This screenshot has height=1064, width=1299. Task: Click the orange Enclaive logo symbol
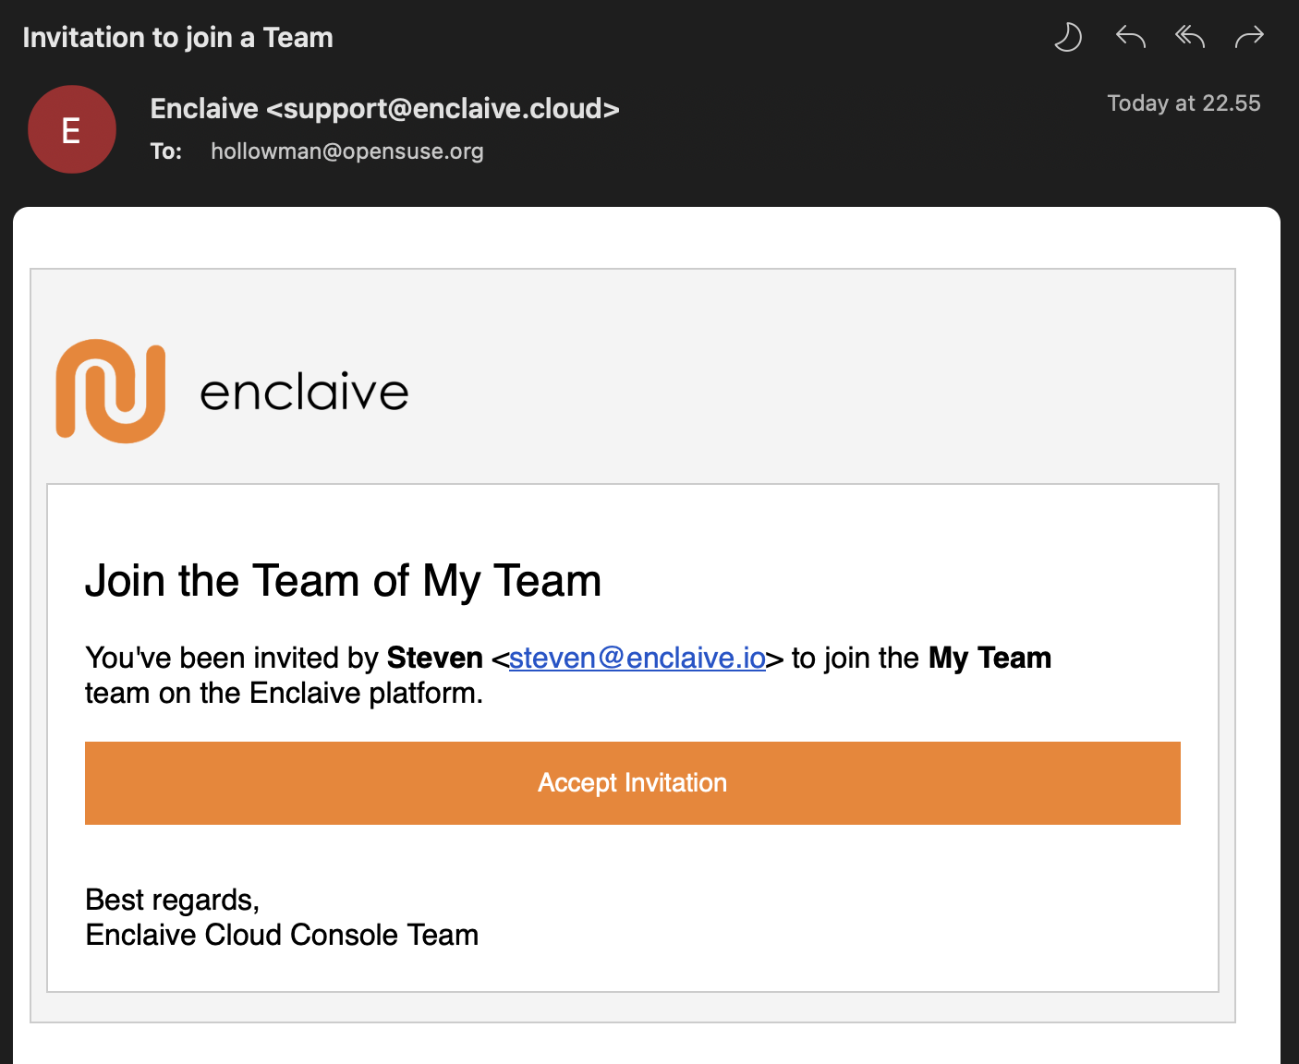pos(111,391)
